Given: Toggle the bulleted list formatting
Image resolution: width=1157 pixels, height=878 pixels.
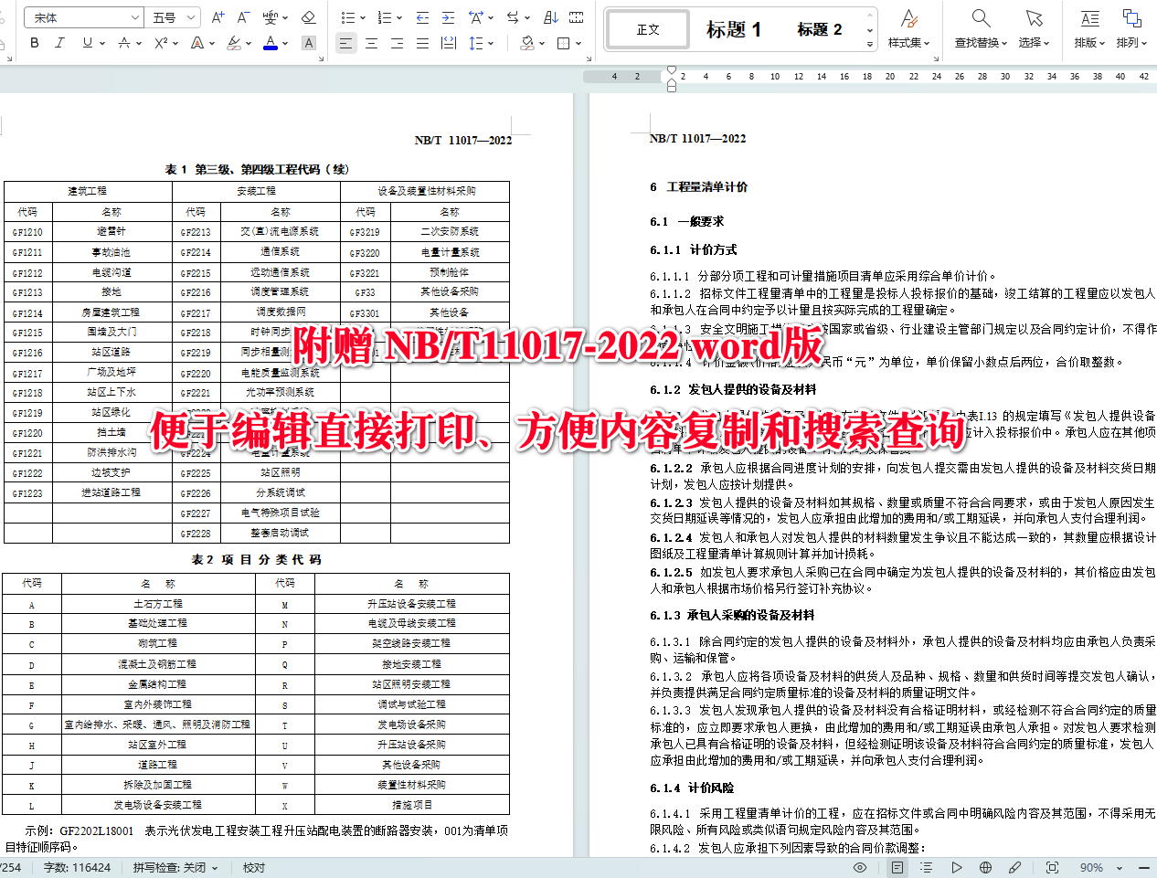Looking at the screenshot, I should (x=347, y=16).
